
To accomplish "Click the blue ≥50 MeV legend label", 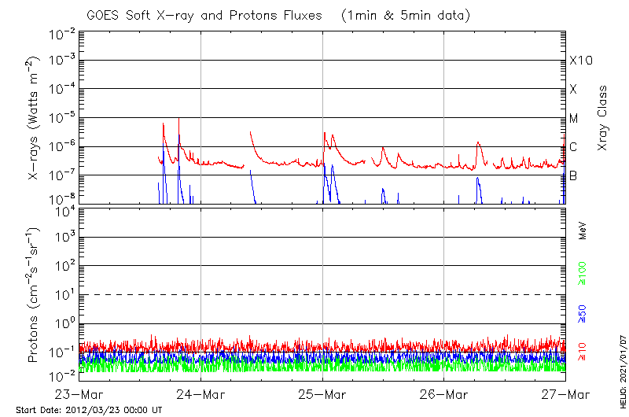I will coord(583,313).
